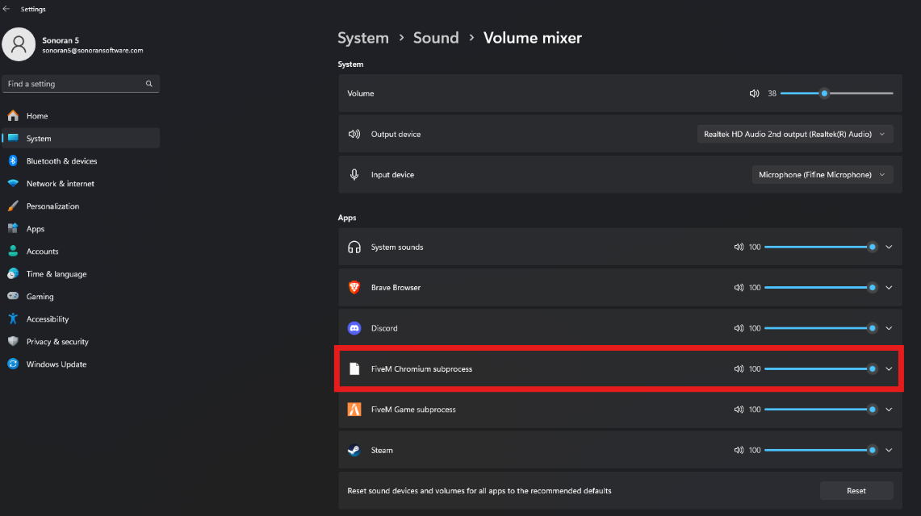
Task: Click the Output device speaker icon
Action: pos(354,135)
